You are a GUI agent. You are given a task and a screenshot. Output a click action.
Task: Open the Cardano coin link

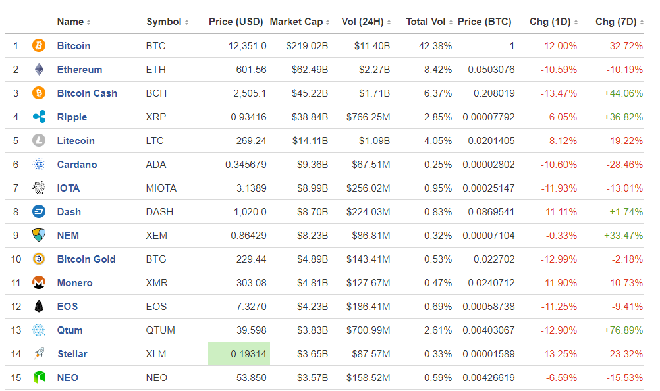tap(77, 165)
